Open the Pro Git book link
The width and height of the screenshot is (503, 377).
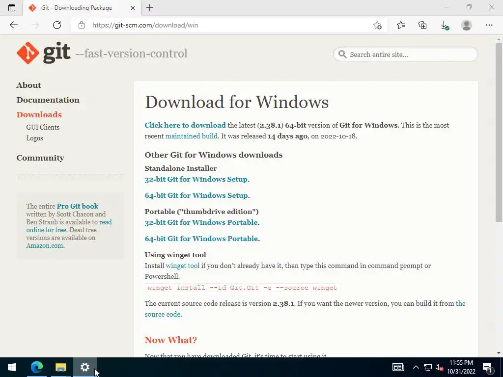click(77, 206)
